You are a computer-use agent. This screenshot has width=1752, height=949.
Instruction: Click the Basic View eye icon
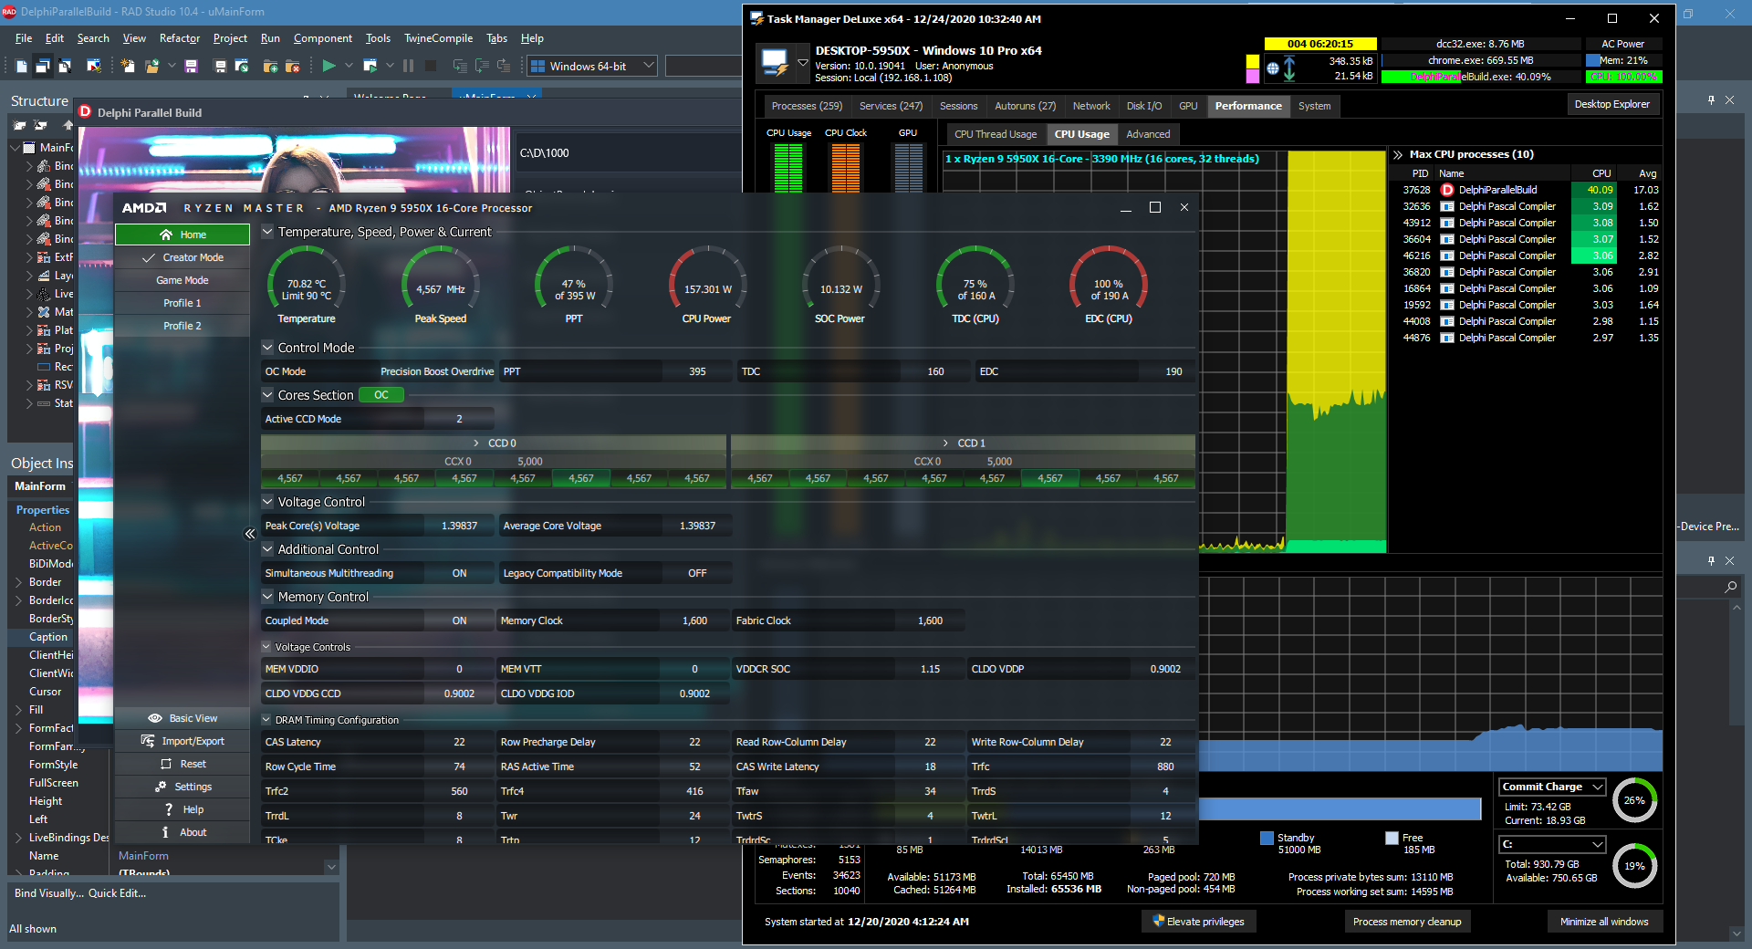[155, 718]
